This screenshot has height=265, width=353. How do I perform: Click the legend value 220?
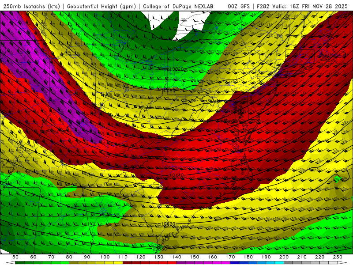coord(319,257)
